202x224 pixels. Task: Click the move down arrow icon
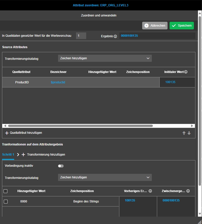tap(189, 133)
